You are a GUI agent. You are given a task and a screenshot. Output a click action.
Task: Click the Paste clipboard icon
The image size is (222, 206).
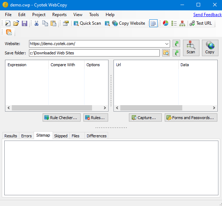tap(53, 23)
